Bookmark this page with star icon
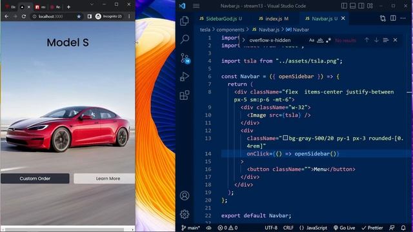The width and height of the screenshot is (413, 232). click(79, 16)
